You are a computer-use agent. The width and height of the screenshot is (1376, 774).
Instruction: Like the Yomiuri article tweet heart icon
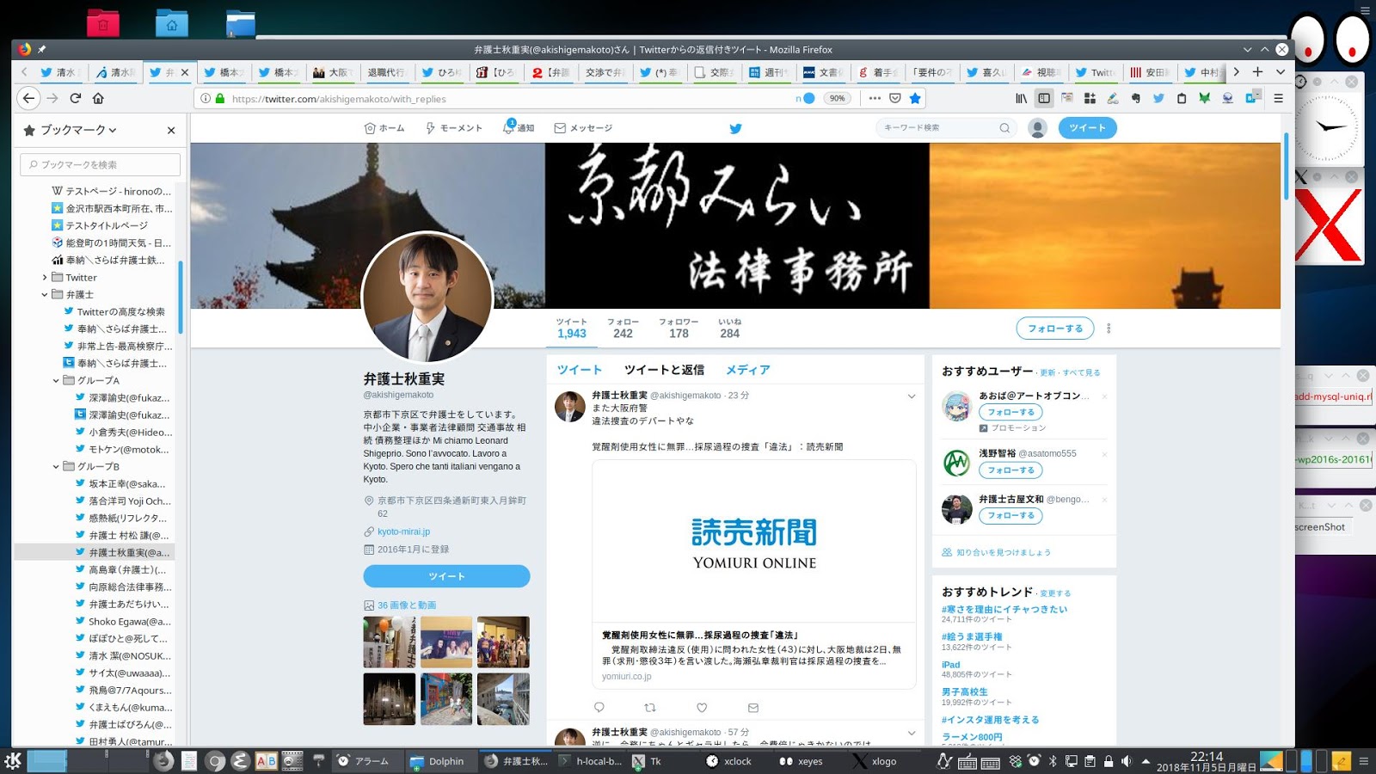[x=702, y=708]
